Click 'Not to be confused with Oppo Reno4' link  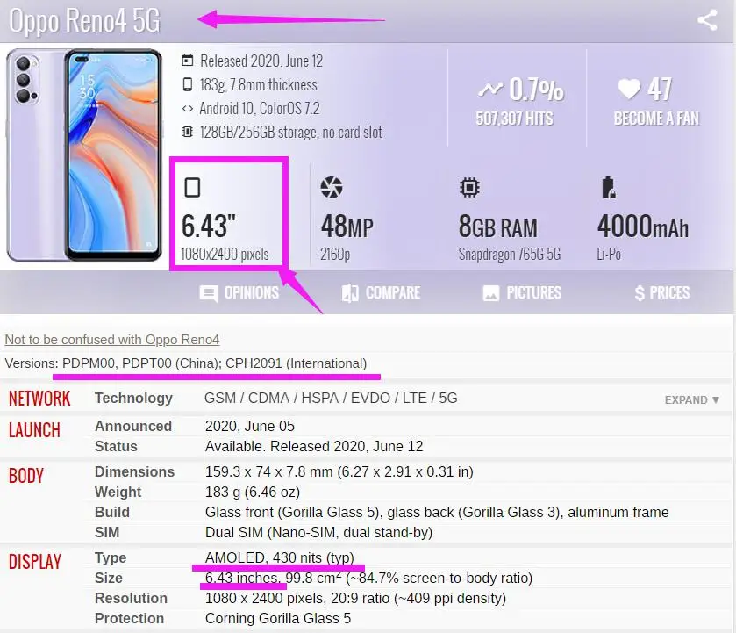click(112, 339)
